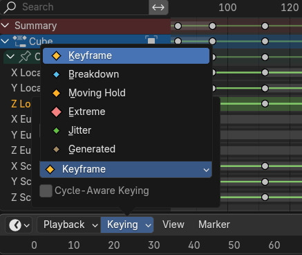Select the pink Extreme diamond icon
The width and height of the screenshot is (302, 255).
pyautogui.click(x=56, y=112)
